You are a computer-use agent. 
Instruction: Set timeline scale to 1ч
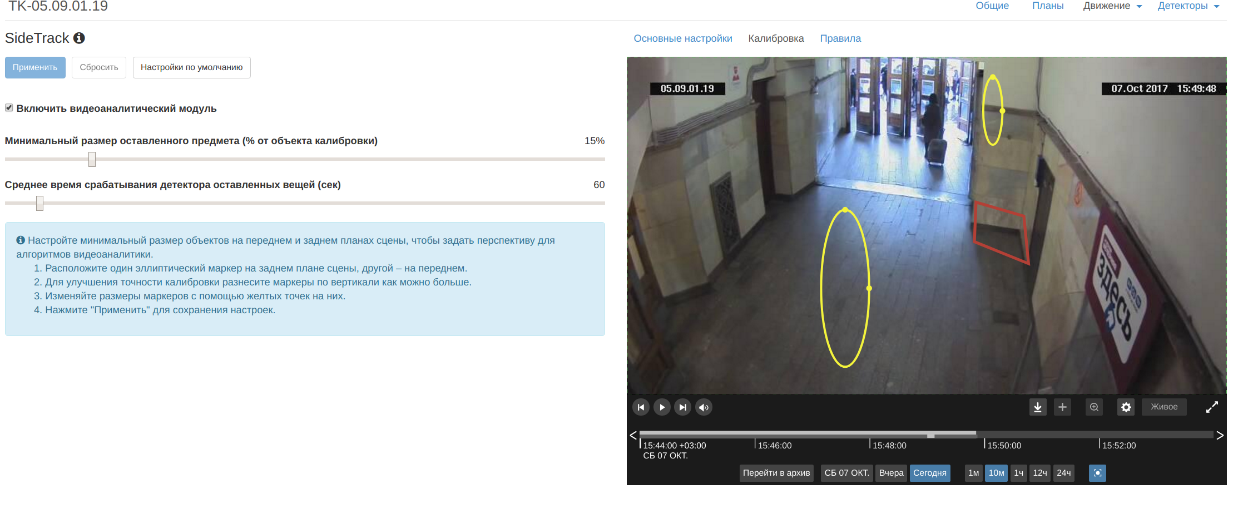coord(1018,473)
